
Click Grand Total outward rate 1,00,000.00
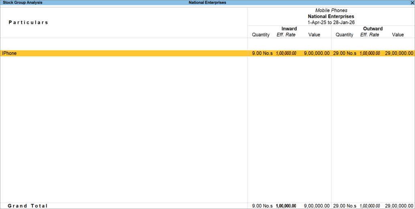point(370,206)
